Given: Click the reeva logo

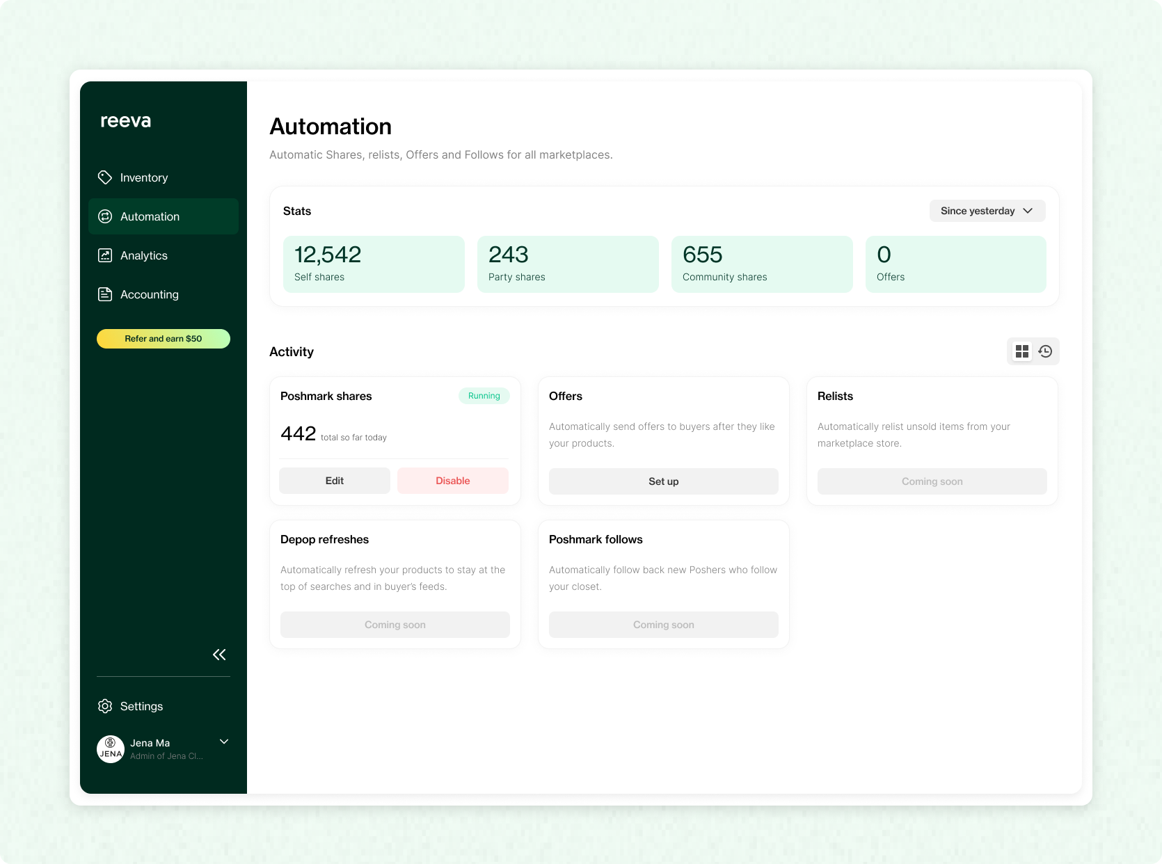Looking at the screenshot, I should pos(126,121).
